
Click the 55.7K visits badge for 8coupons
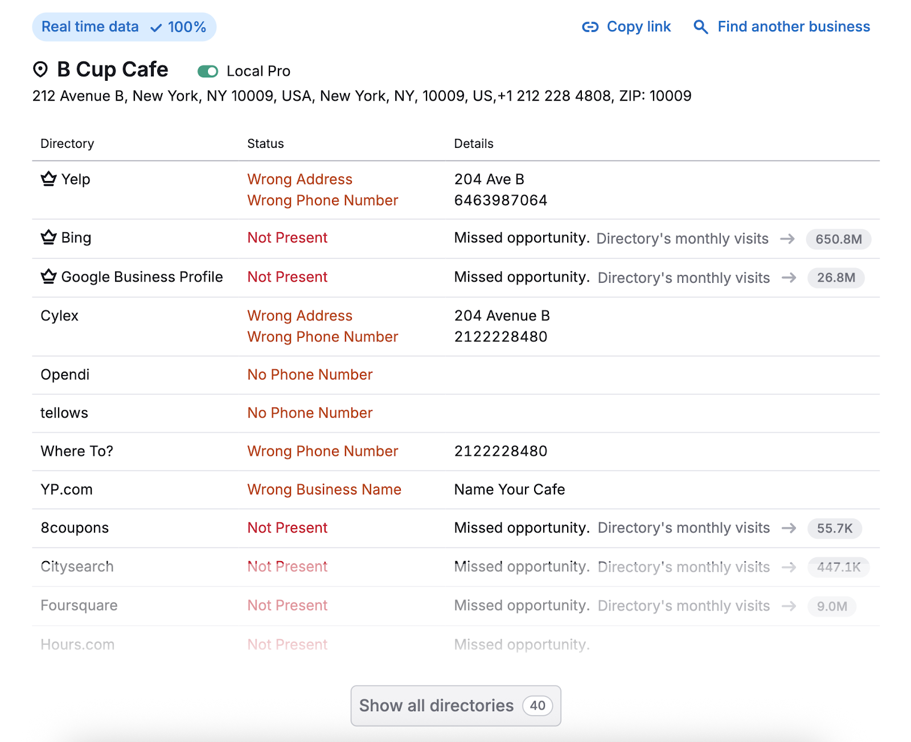834,528
